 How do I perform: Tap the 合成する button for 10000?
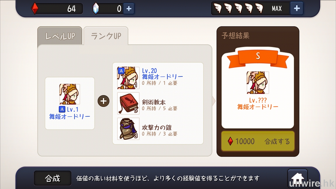[258, 141]
